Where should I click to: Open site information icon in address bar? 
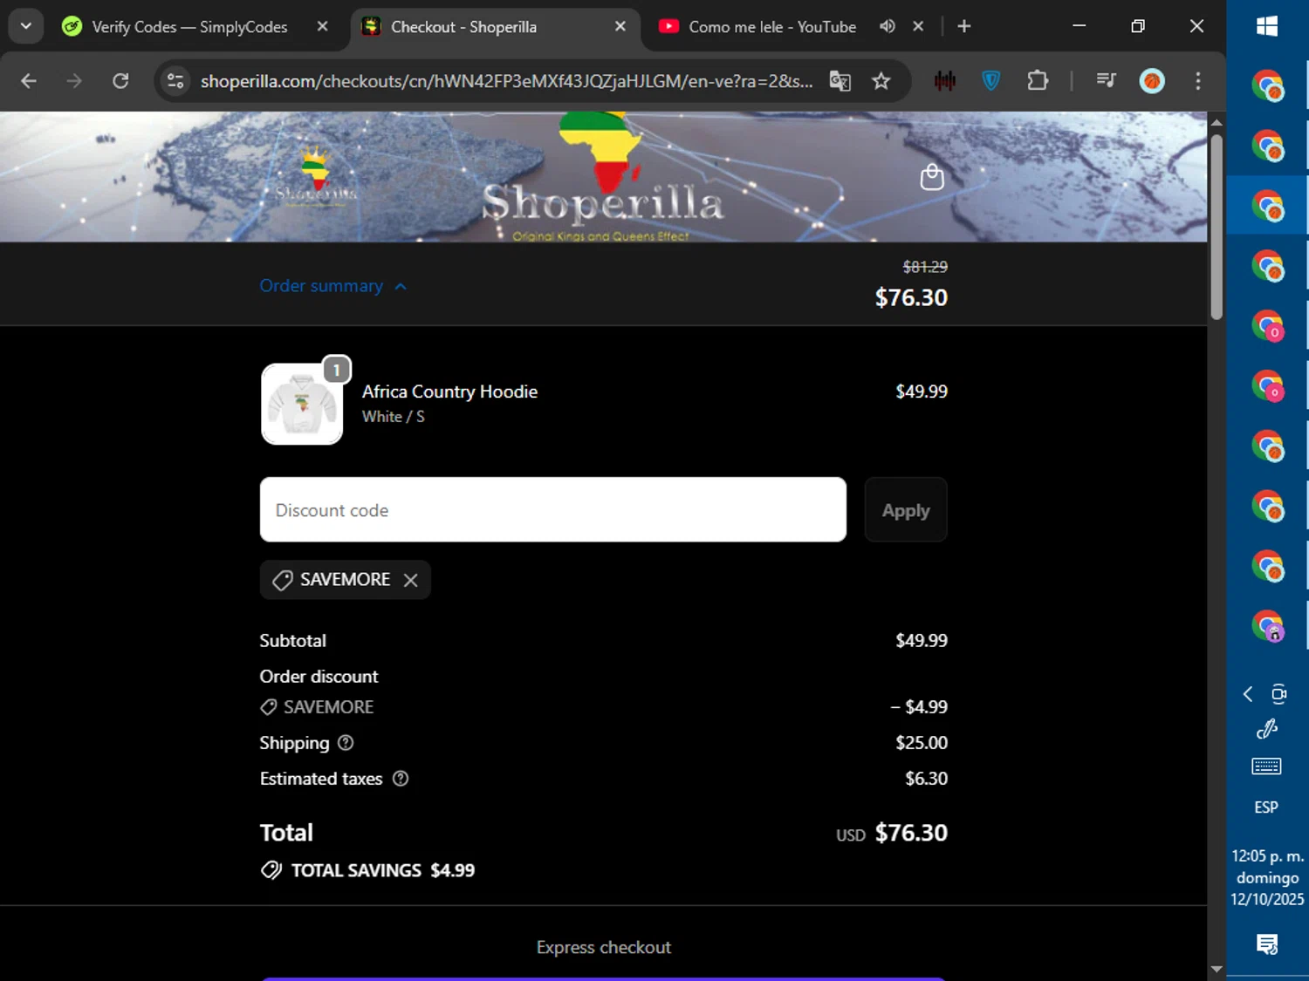(x=175, y=81)
